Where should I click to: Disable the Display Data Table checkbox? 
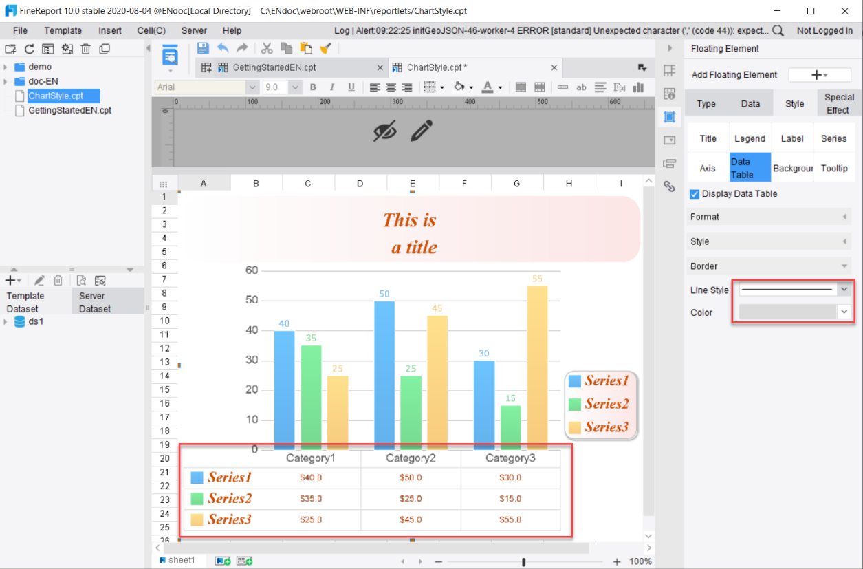695,193
